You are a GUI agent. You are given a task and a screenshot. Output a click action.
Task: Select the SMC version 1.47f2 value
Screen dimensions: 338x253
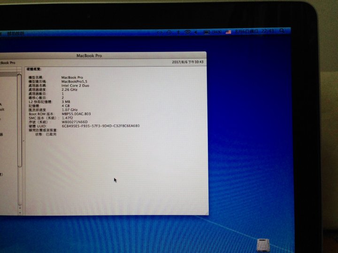[x=67, y=118]
